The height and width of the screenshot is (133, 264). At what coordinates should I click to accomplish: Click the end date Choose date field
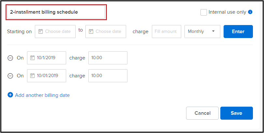[x=106, y=32]
